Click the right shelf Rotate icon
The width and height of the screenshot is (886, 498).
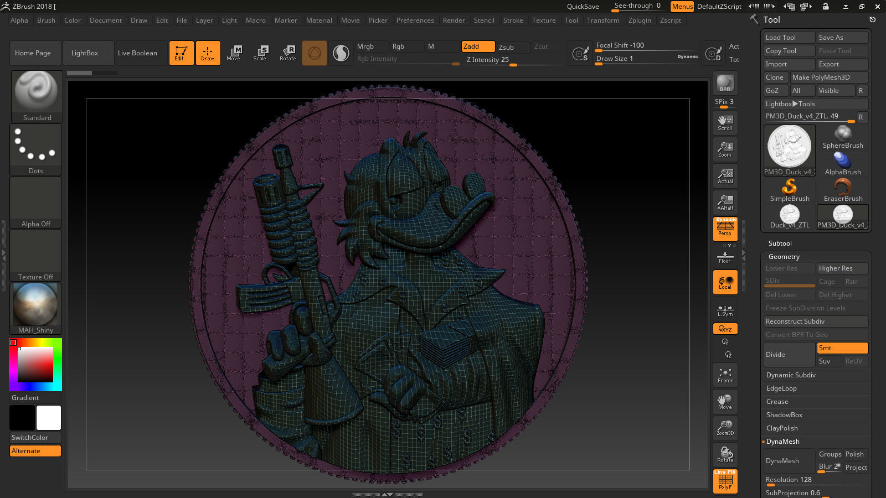point(725,455)
